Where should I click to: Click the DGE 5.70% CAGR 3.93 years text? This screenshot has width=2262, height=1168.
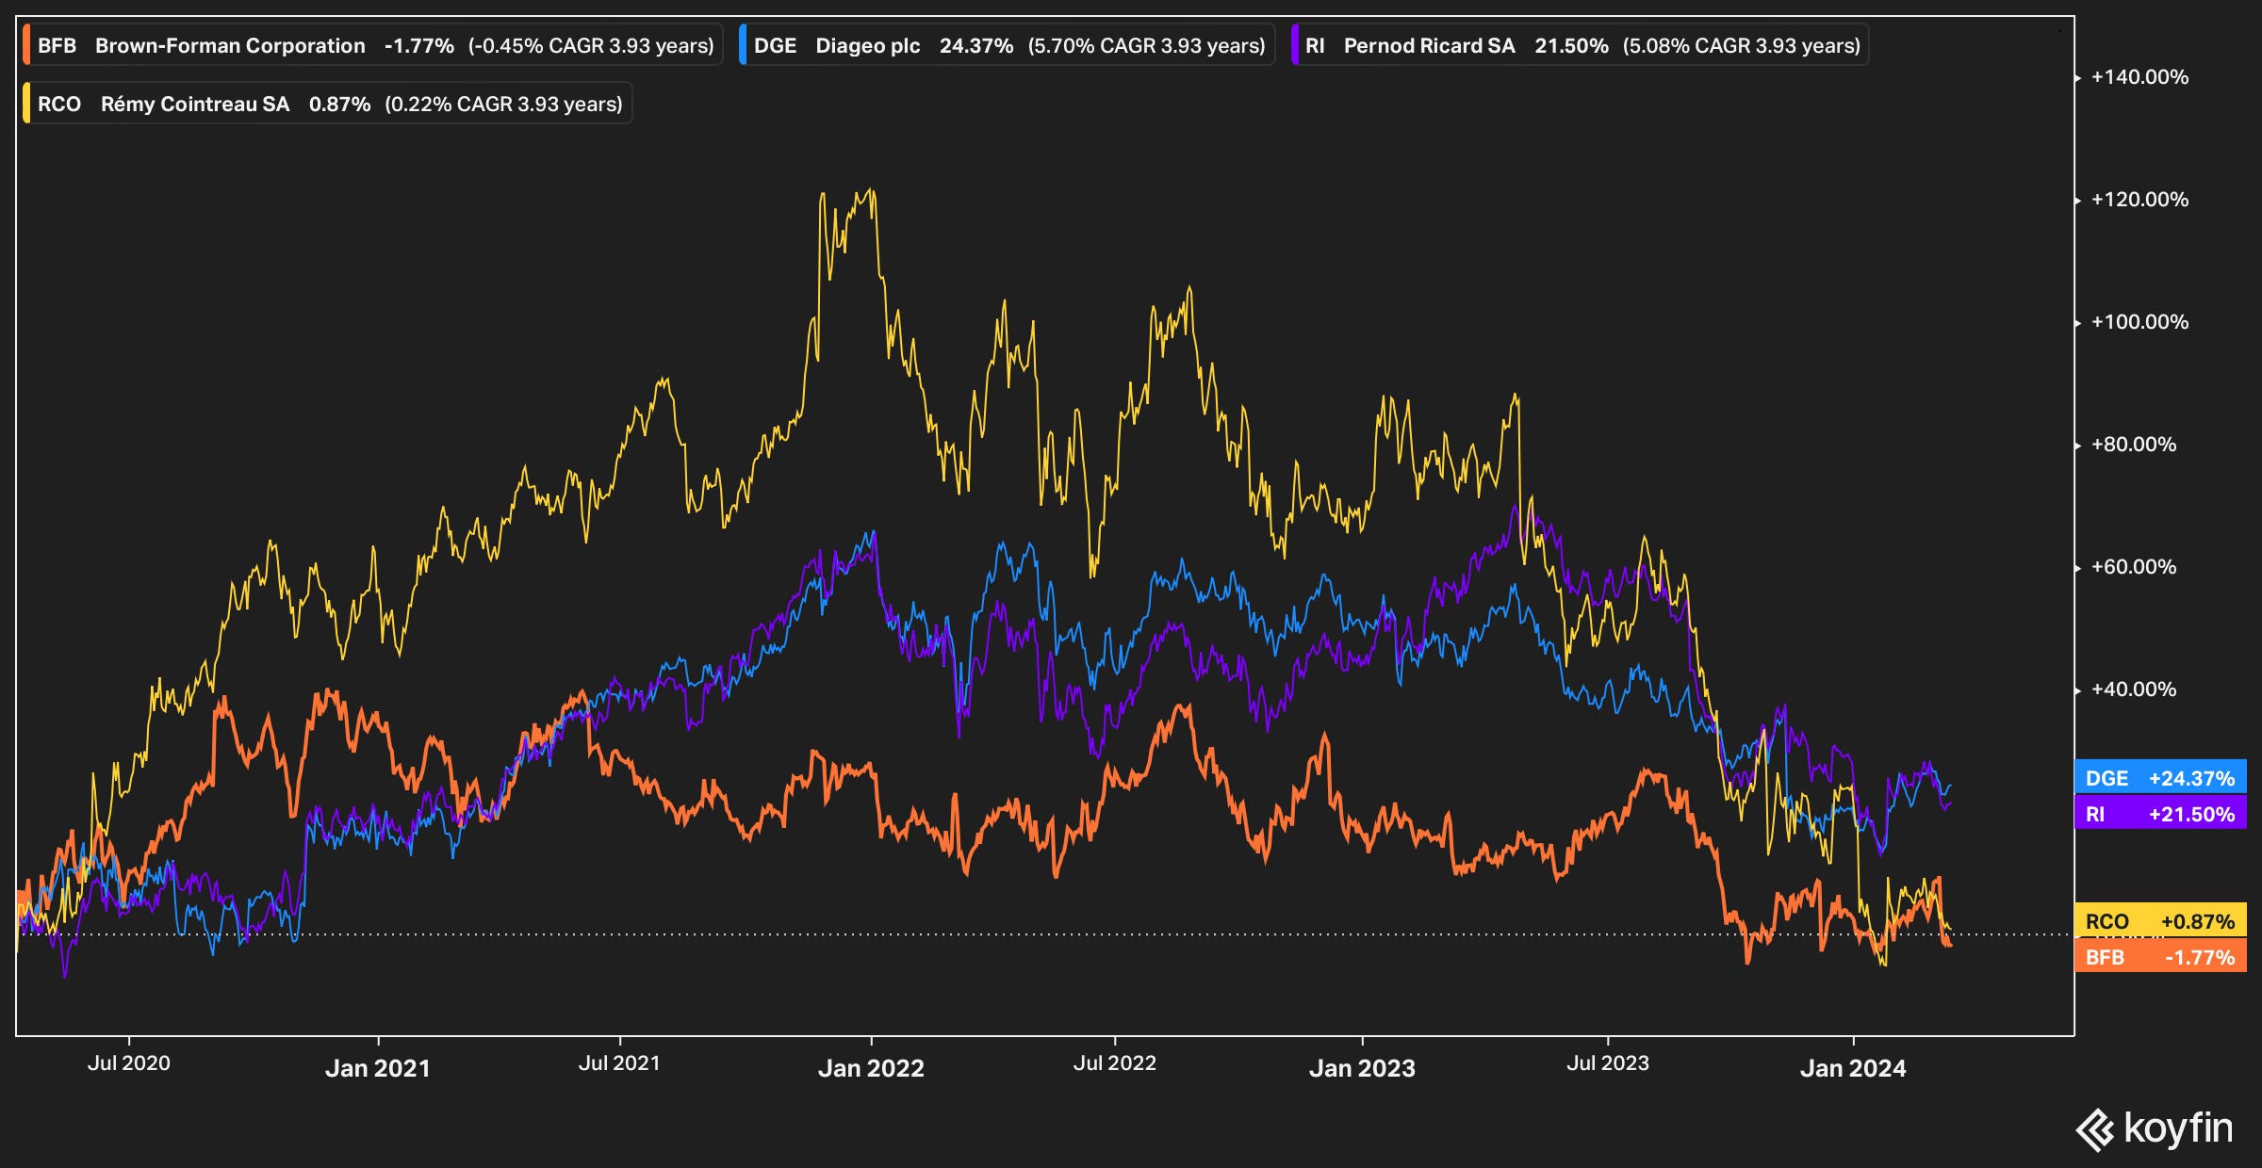(x=1147, y=45)
